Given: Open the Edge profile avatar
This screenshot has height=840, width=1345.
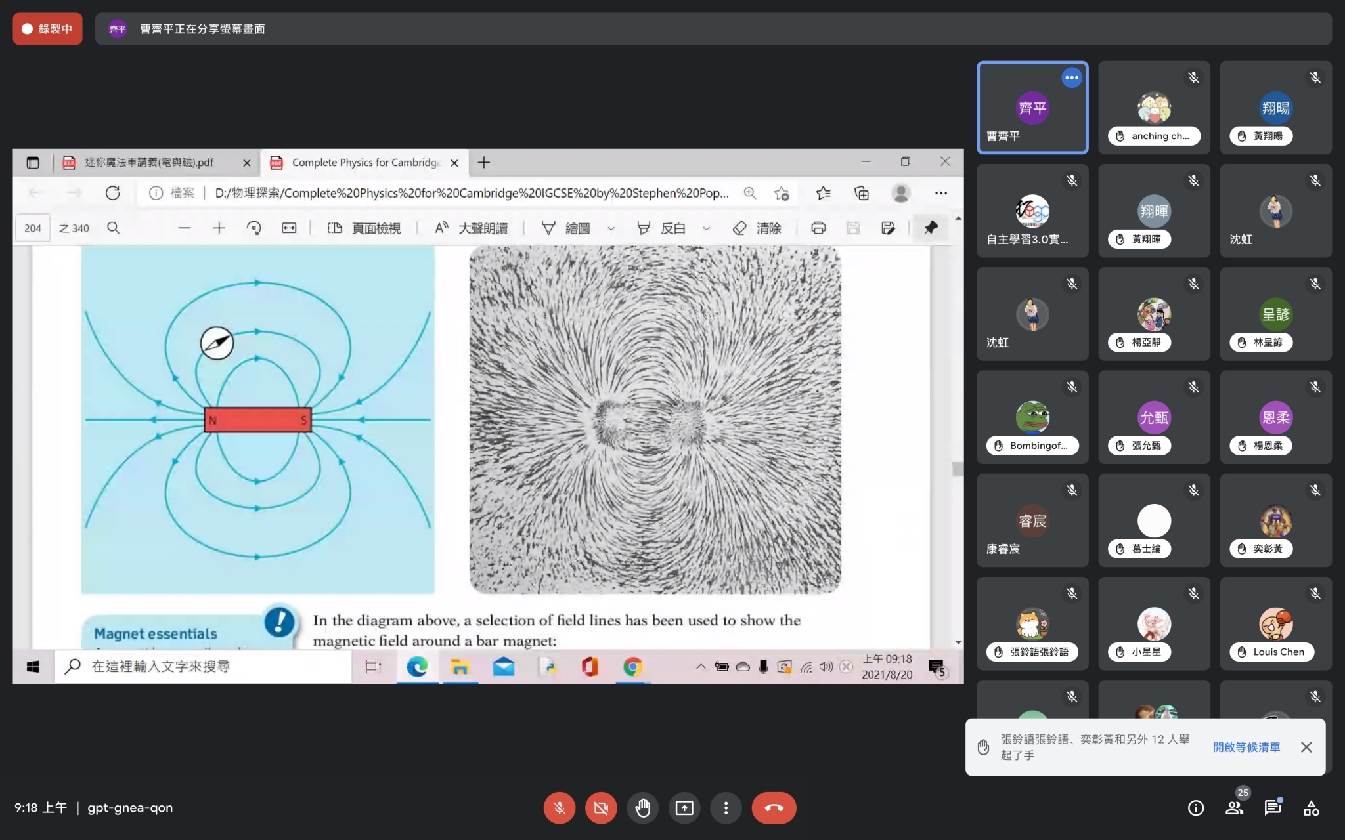Looking at the screenshot, I should click(x=900, y=193).
